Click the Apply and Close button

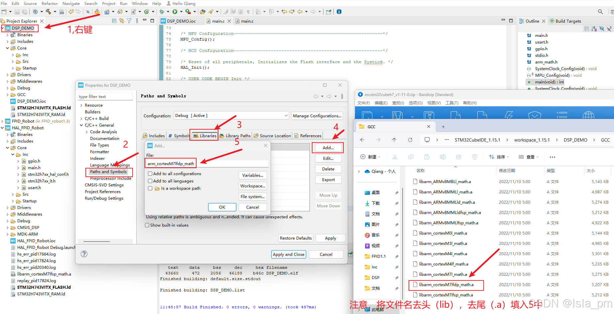[x=288, y=254]
